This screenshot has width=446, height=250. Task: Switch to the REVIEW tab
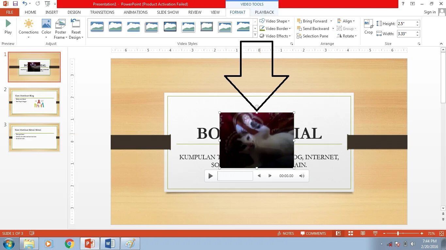pos(195,12)
